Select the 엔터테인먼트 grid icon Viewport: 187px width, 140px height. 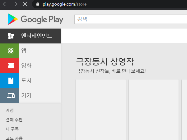click(x=11, y=36)
